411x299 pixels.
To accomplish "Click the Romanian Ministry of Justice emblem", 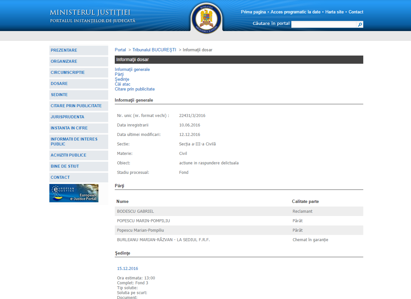I will pyautogui.click(x=206, y=18).
